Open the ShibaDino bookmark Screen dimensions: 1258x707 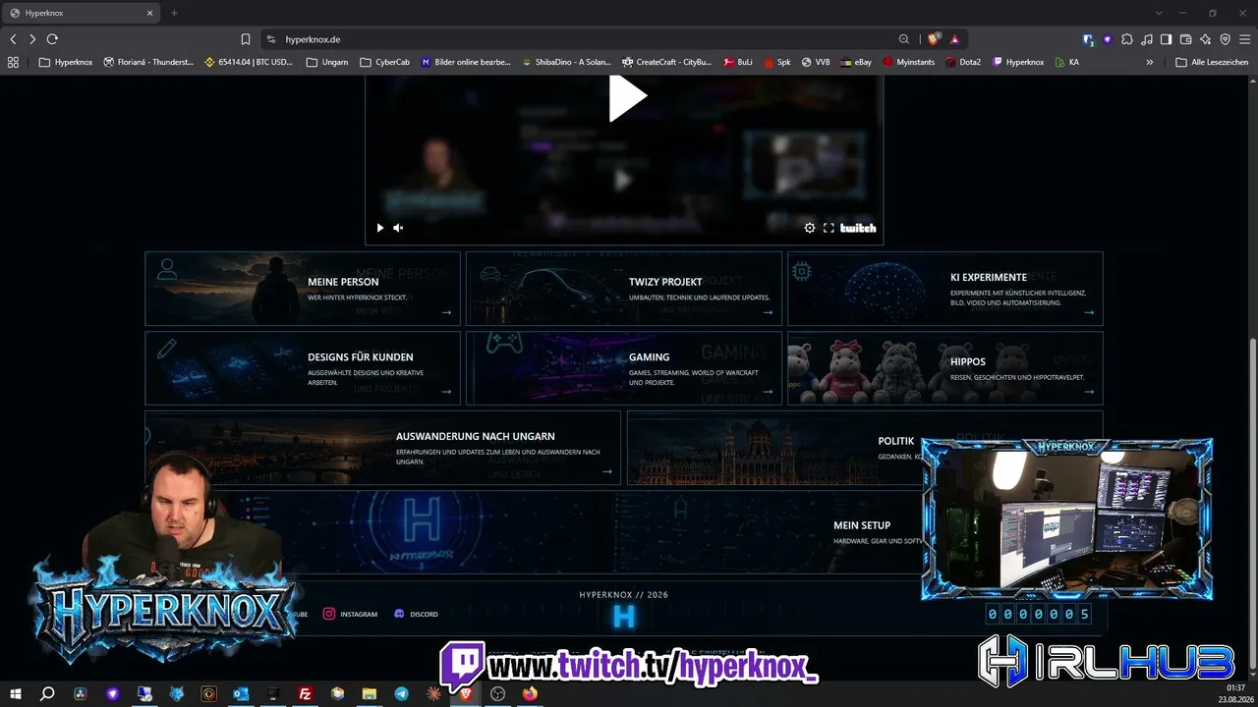coord(567,62)
